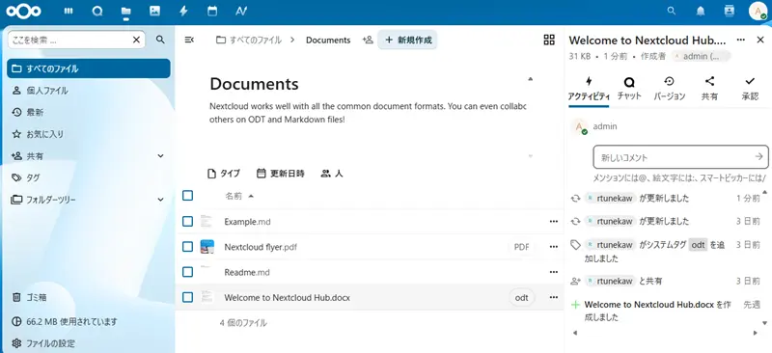Open unified search magnifier in top bar
Image resolution: width=772 pixels, height=353 pixels.
(x=671, y=11)
